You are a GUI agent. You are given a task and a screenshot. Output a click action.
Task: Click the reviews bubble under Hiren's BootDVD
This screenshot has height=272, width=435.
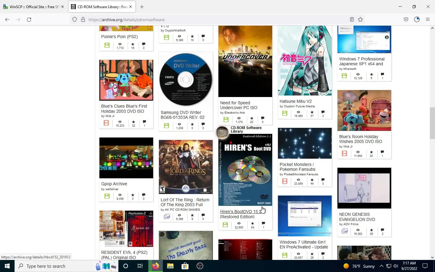pyautogui.click(x=263, y=223)
